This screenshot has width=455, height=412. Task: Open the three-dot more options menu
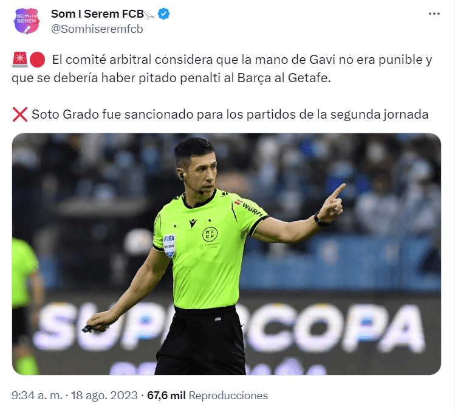(434, 14)
